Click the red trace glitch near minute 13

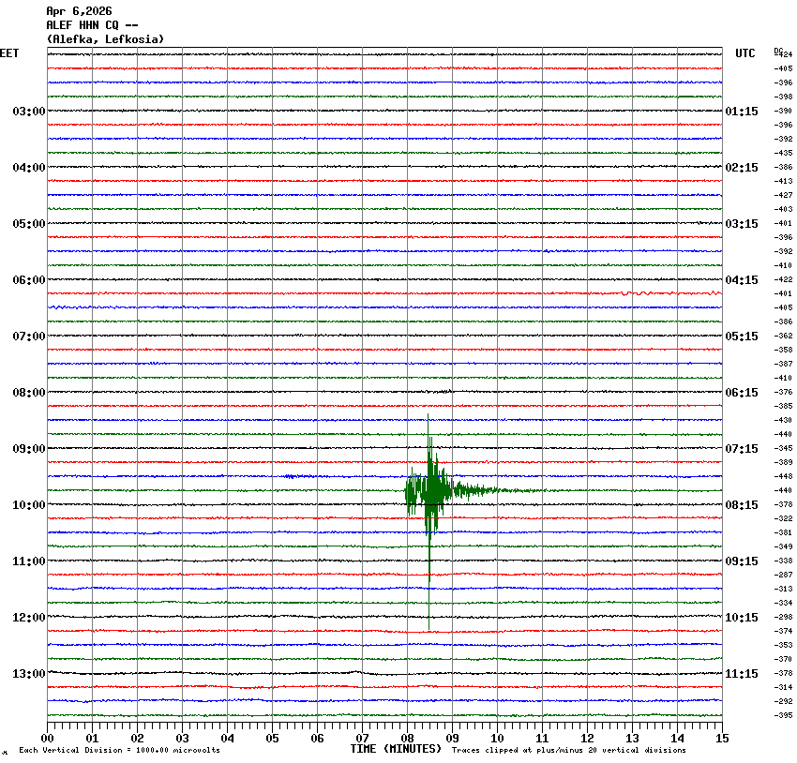626,293
